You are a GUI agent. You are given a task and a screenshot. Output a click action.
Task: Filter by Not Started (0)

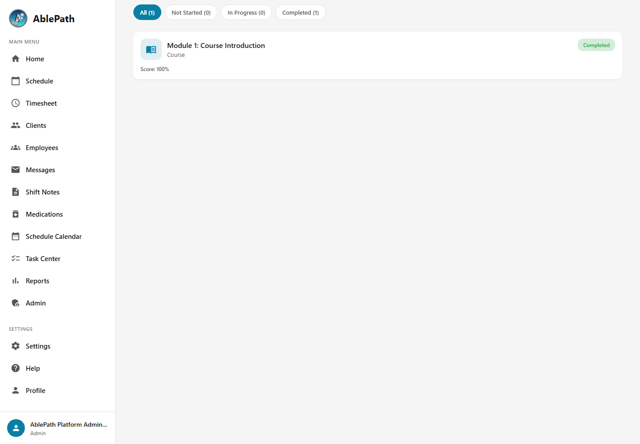191,12
